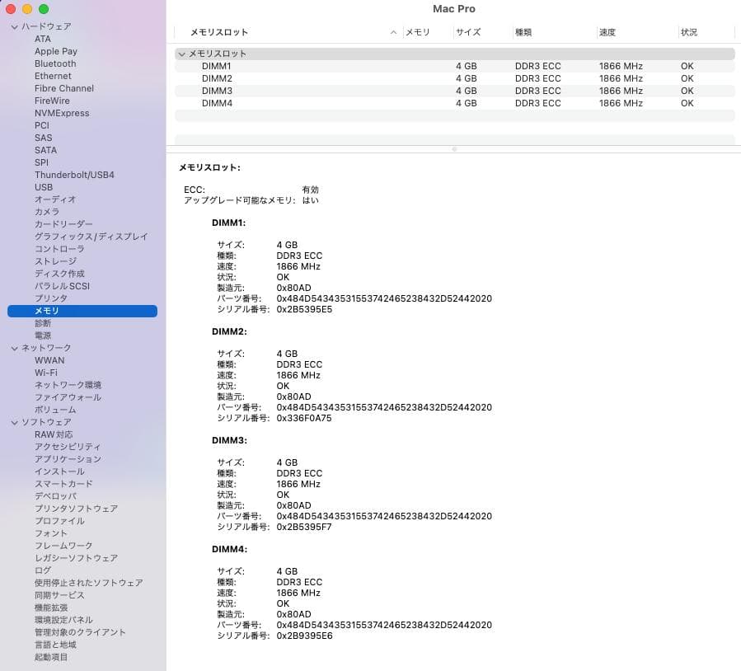741x671 pixels.
Task: Select Bluetooth in the hardware sidebar
Action: (x=54, y=63)
